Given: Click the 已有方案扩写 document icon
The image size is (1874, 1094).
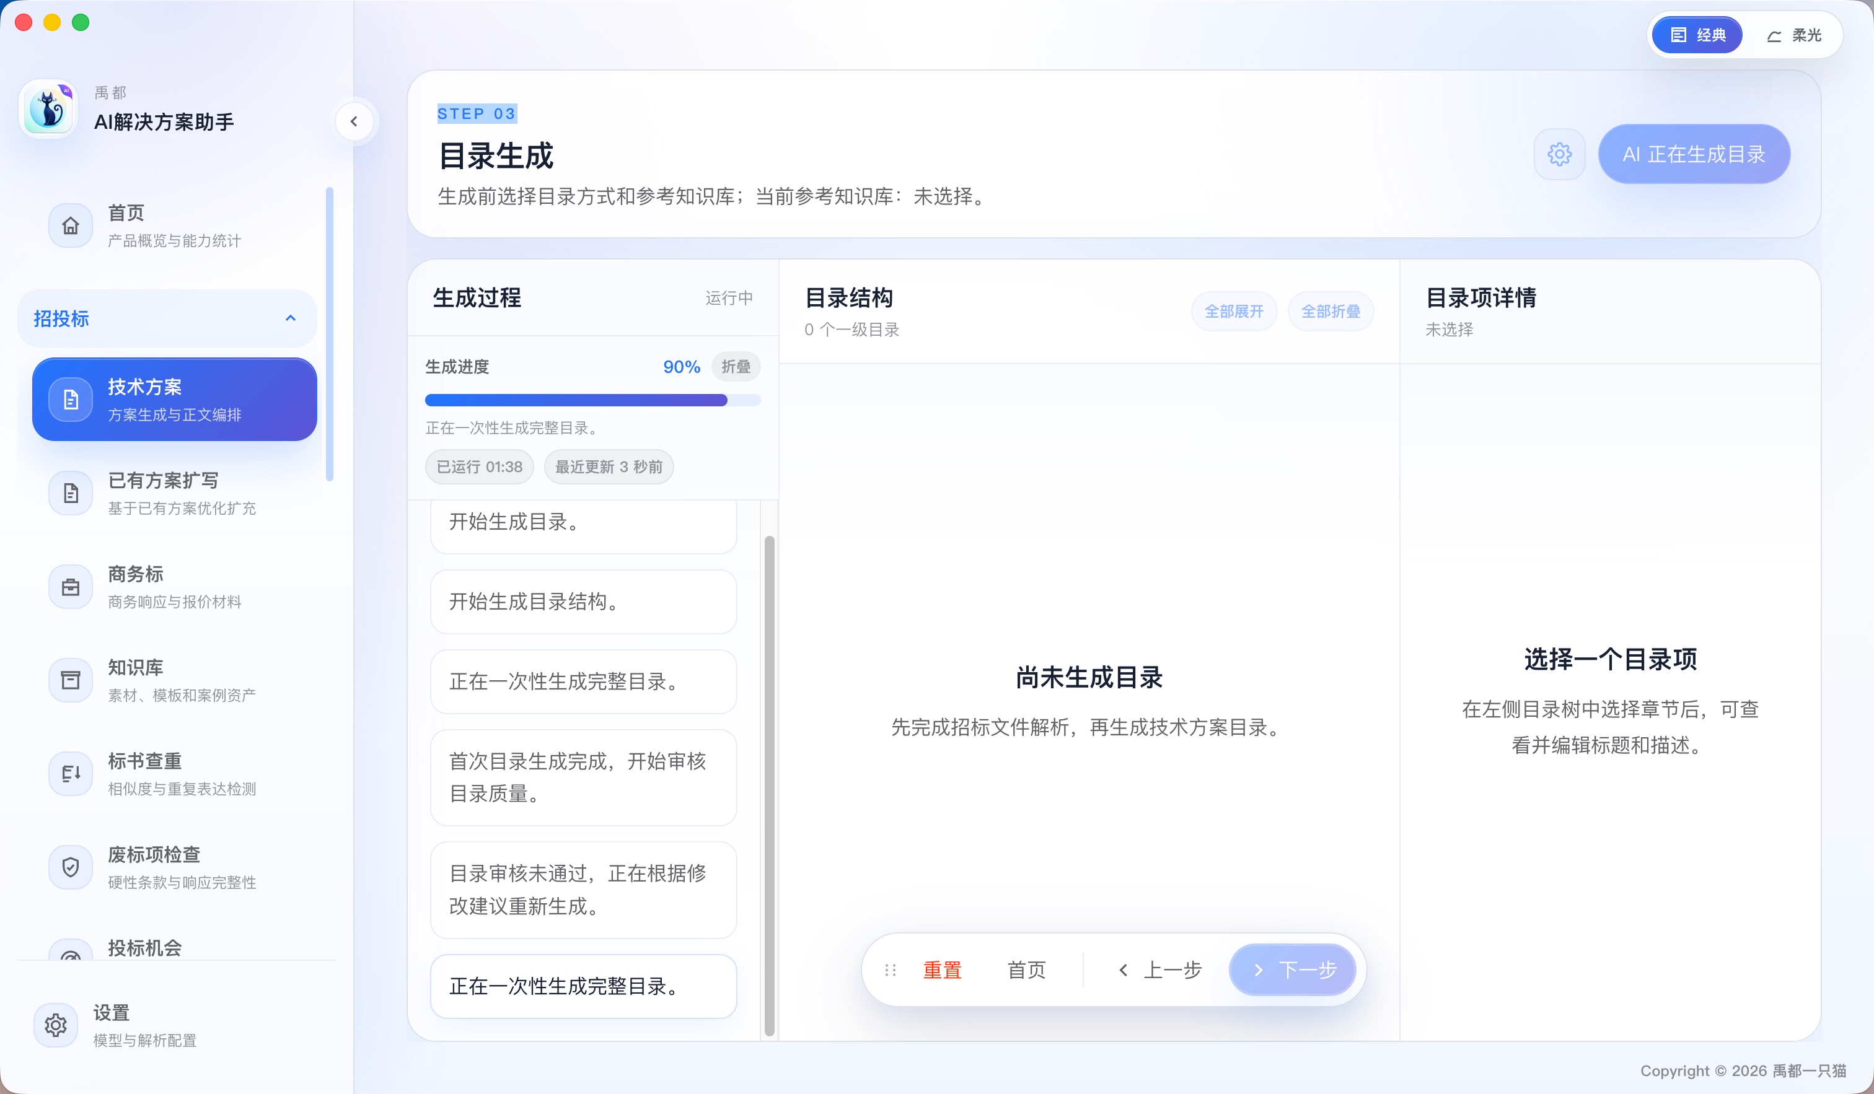Looking at the screenshot, I should point(71,492).
